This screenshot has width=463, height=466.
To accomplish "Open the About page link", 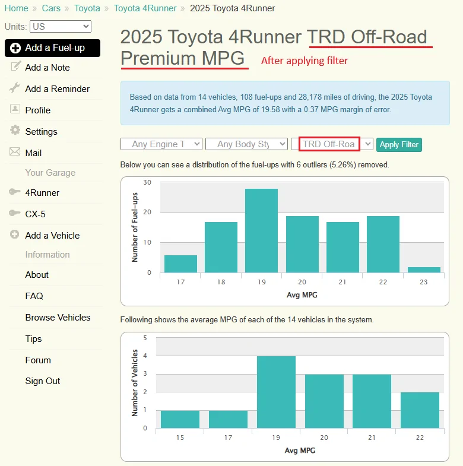I will click(37, 275).
